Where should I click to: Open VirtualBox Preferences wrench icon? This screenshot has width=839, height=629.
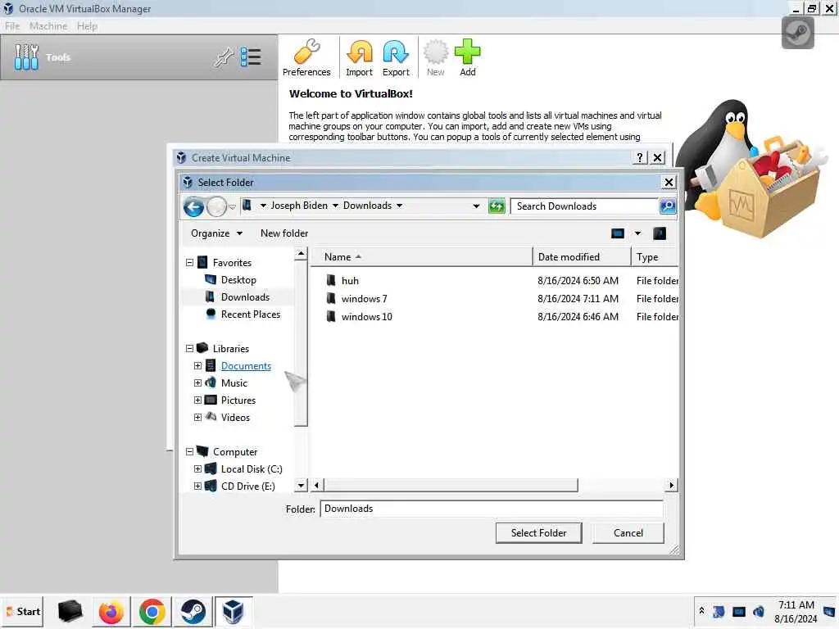[x=306, y=52]
